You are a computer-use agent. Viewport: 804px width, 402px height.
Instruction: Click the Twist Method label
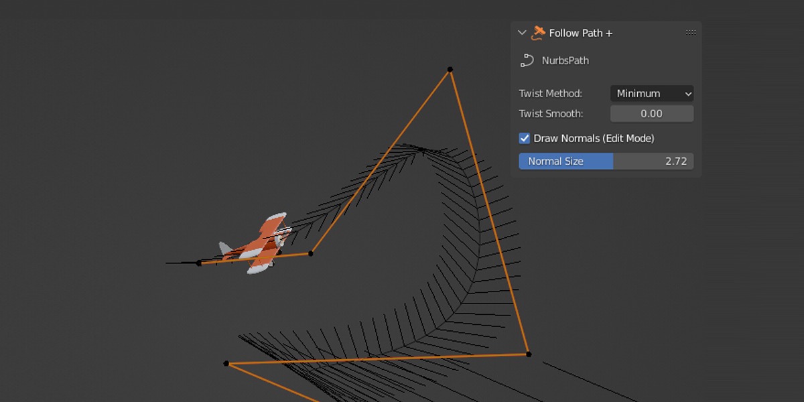(550, 94)
